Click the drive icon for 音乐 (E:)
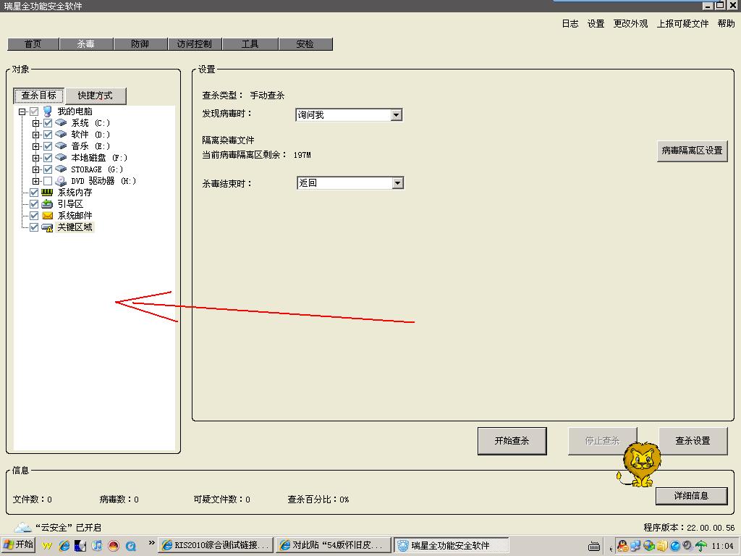Screen dimensions: 741x556 pos(61,146)
